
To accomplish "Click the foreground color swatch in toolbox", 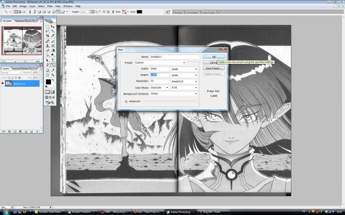I will (x=48, y=82).
